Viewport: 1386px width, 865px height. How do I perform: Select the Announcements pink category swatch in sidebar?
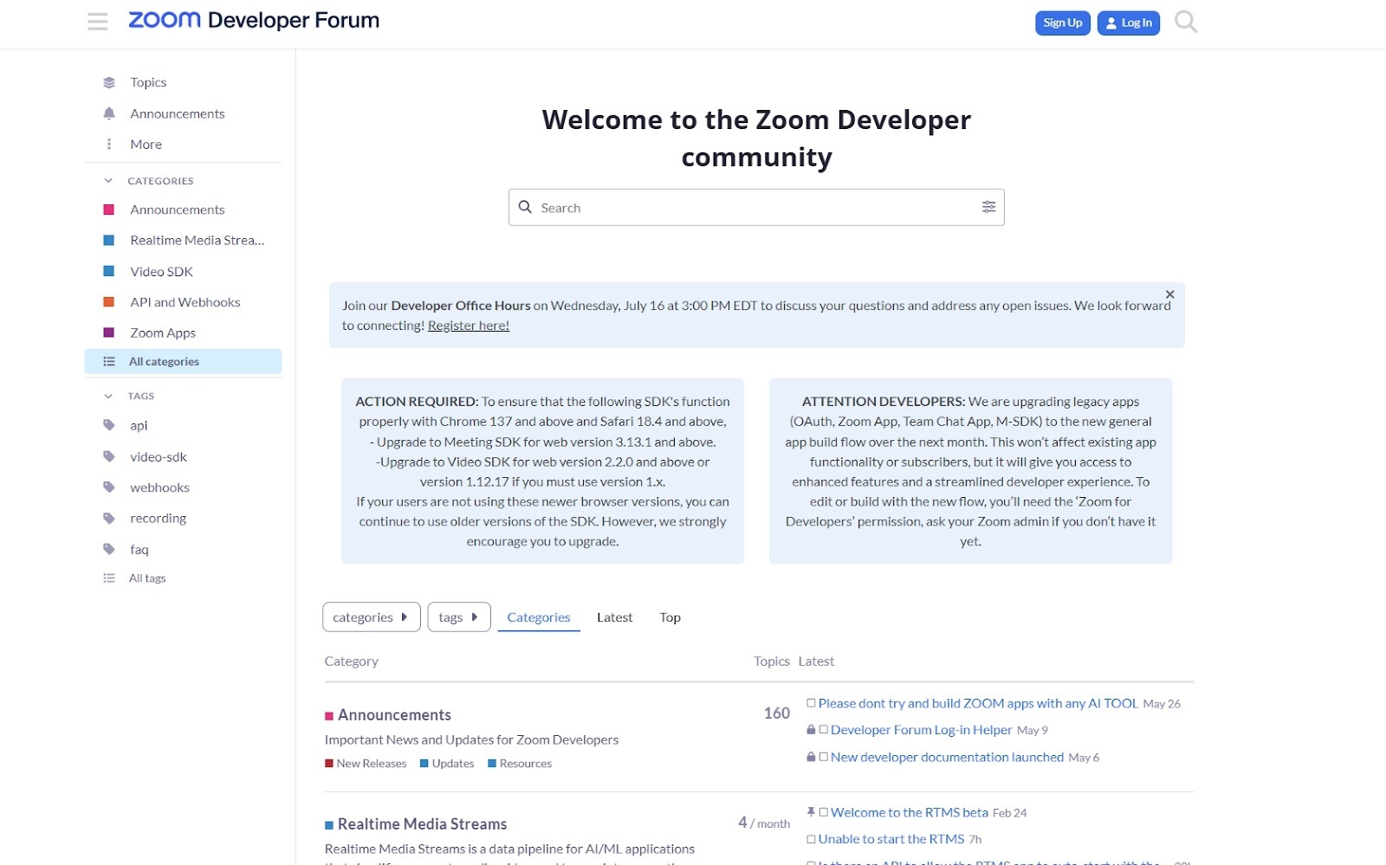(x=109, y=210)
